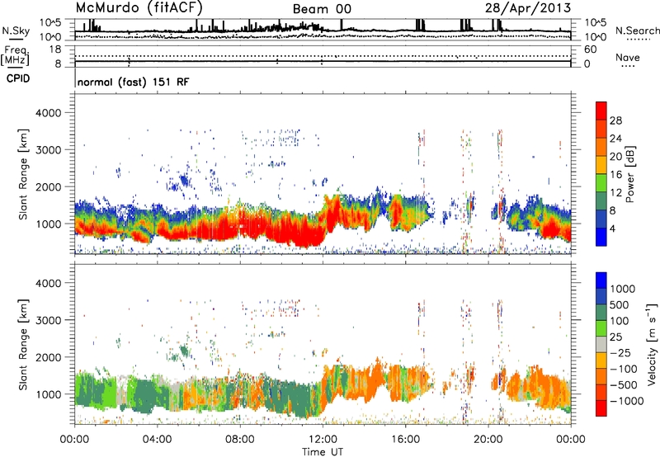Click the McMurdo (fitACF) title text

point(139,7)
